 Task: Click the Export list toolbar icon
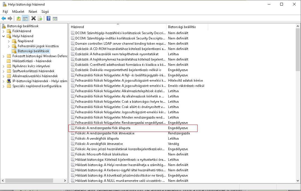click(x=40, y=18)
